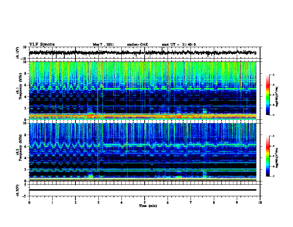Click the "8" kHz tick on ch.2 frequency axis
Image resolution: width=293 pixels, height=227 pixels.
26,135
